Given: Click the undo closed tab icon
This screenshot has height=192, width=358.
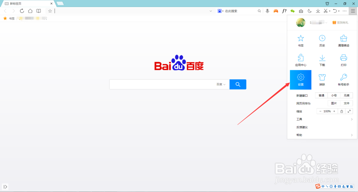Looking at the screenshot, I should pos(335,11).
